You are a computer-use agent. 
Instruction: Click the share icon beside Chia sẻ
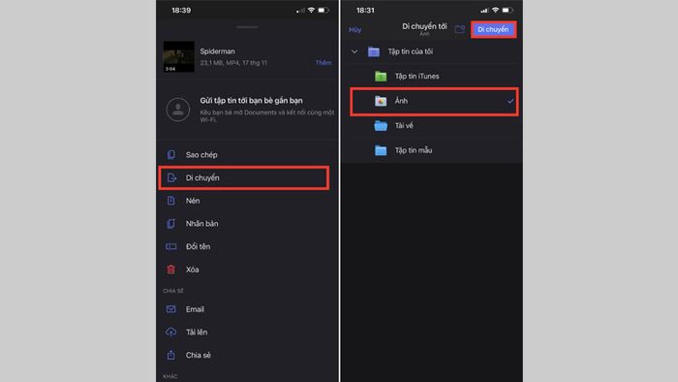click(171, 355)
